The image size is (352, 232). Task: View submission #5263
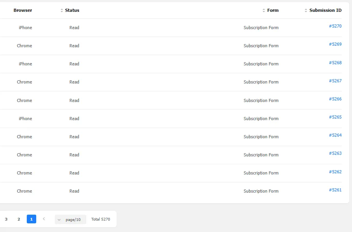[x=335, y=153]
